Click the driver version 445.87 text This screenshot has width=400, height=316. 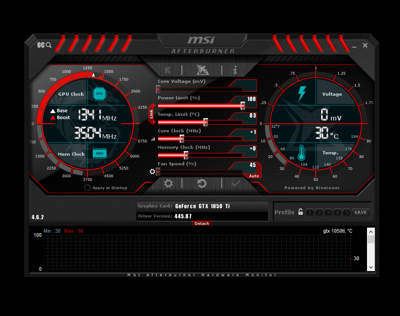(183, 216)
